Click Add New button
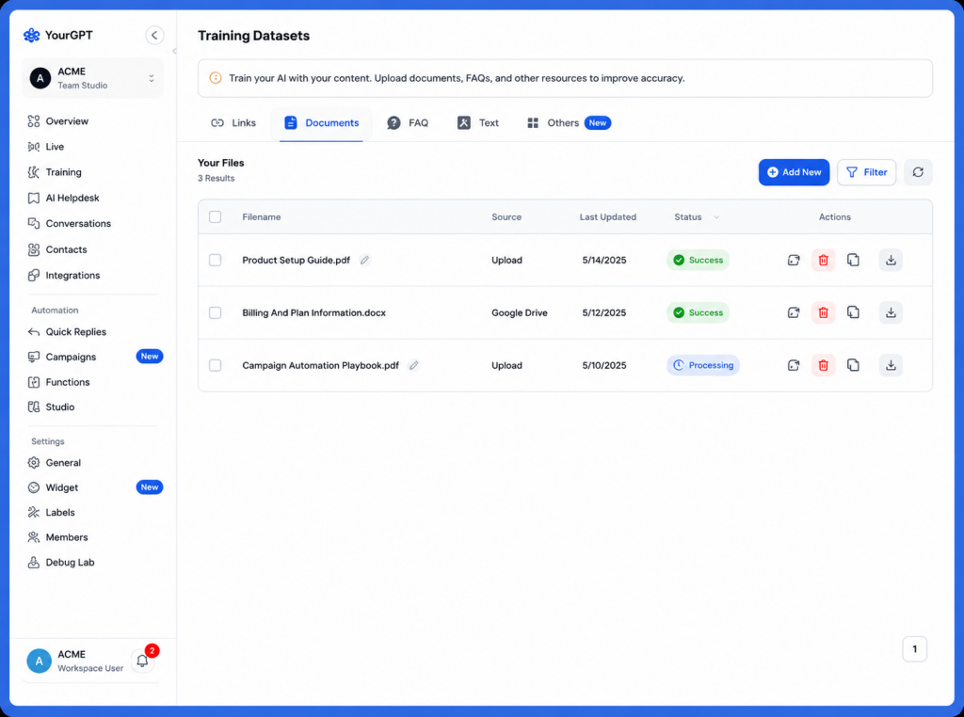The image size is (964, 717). click(794, 172)
